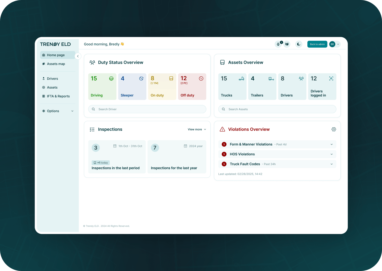
Task: Toggle dark mode with moon icon
Action: pos(299,44)
